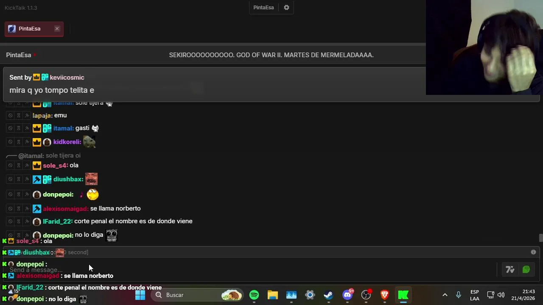Open OBS Studio from taskbar
The width and height of the screenshot is (543, 305).
[x=366, y=295]
